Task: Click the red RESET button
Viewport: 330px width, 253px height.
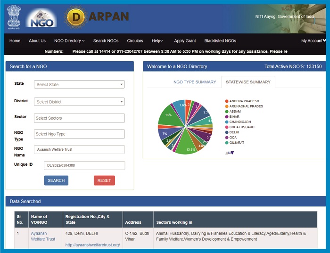Action: [x=104, y=180]
